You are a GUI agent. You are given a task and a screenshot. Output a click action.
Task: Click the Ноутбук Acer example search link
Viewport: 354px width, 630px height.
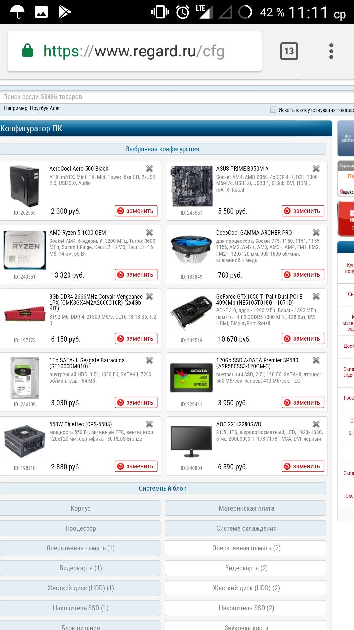pos(45,108)
